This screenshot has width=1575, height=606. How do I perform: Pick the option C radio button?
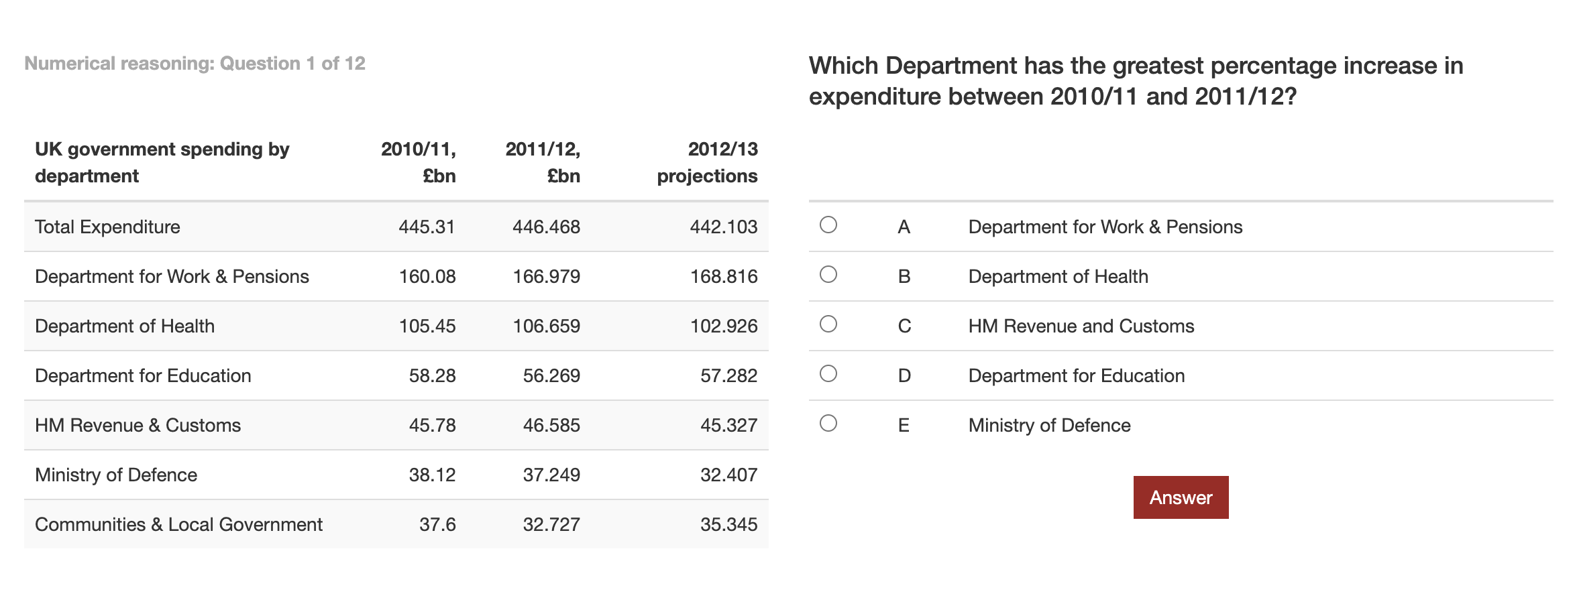[828, 324]
